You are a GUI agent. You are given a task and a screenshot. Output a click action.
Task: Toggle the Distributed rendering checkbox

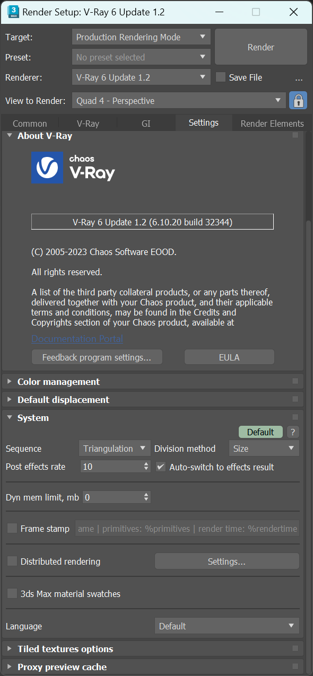pos(12,561)
